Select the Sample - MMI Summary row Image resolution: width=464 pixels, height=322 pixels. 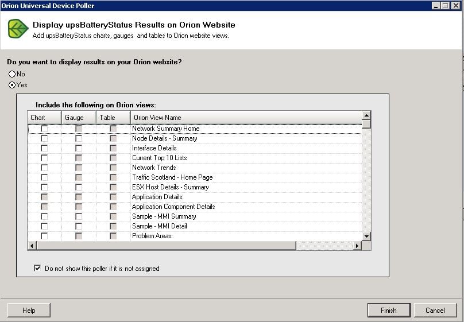[195, 216]
